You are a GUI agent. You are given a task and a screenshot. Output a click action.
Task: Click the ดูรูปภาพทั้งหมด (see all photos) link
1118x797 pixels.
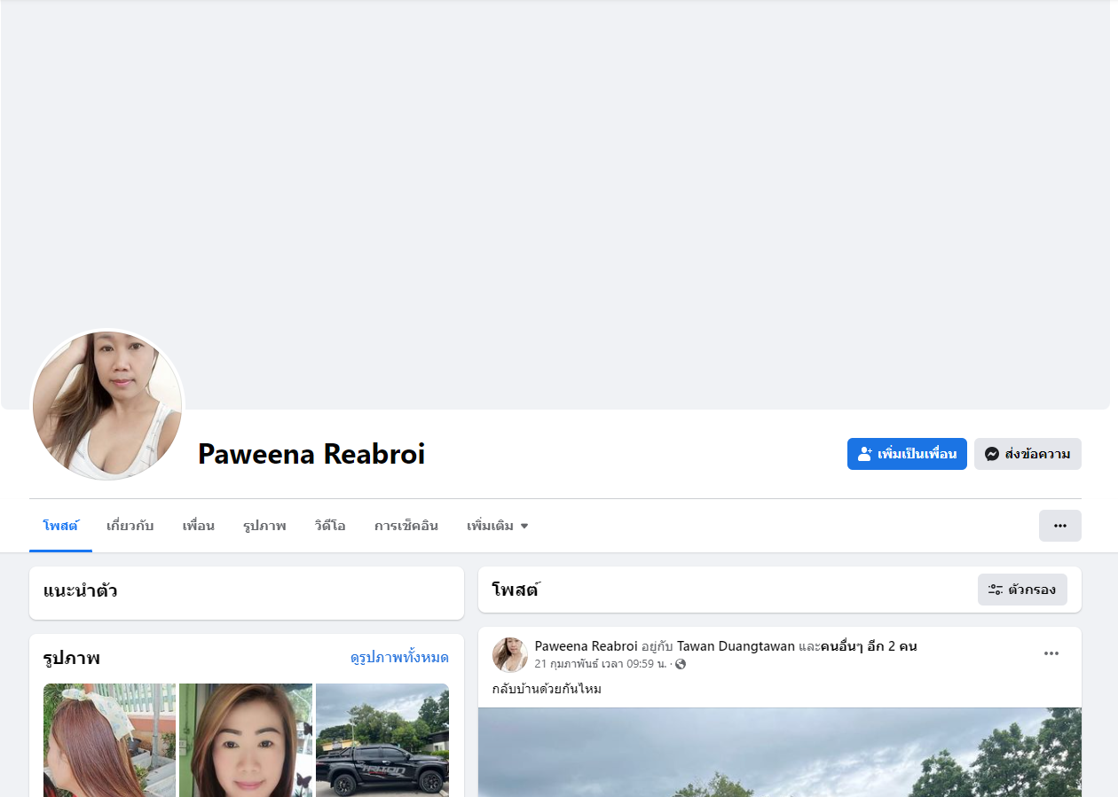[x=399, y=658]
